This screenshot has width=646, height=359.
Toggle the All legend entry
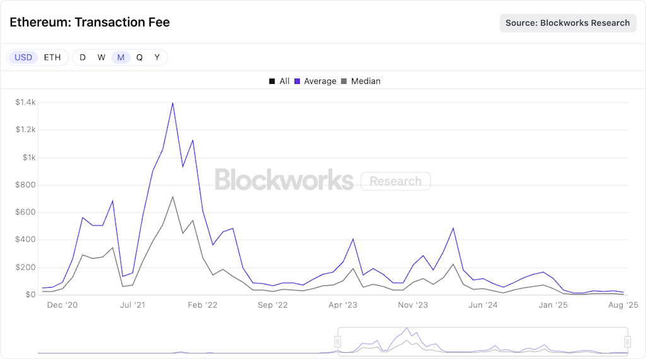coord(279,81)
